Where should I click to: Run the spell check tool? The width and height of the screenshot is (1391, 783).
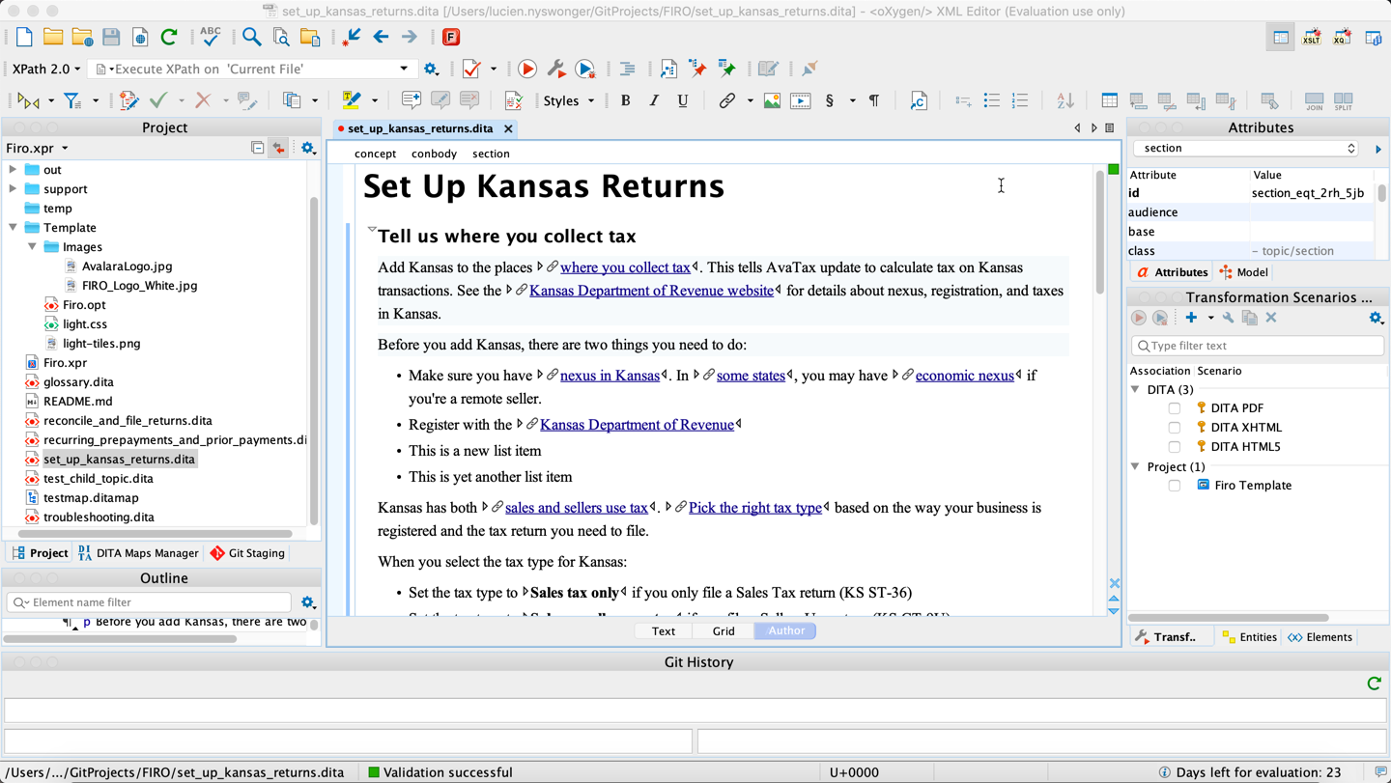(211, 38)
